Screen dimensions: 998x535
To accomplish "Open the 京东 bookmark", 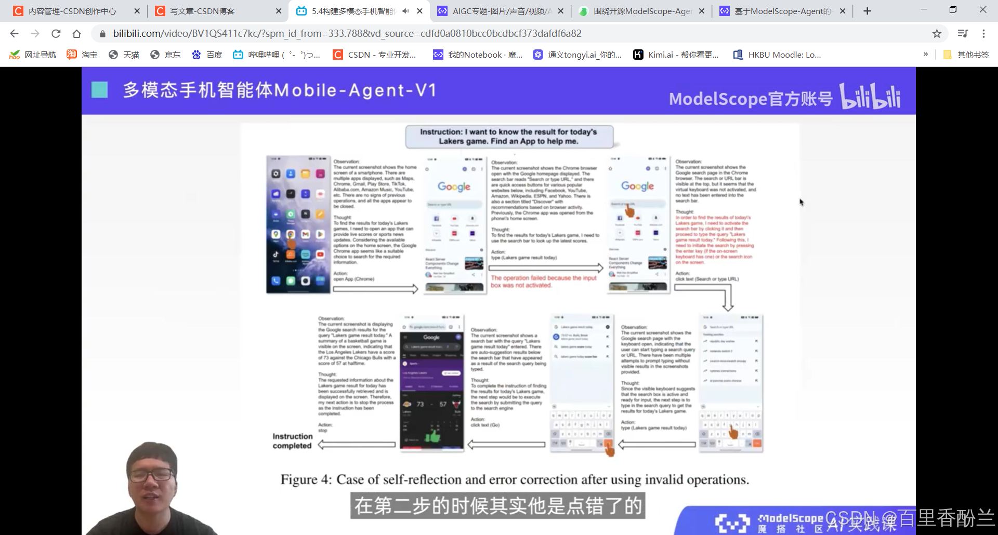I will 165,55.
